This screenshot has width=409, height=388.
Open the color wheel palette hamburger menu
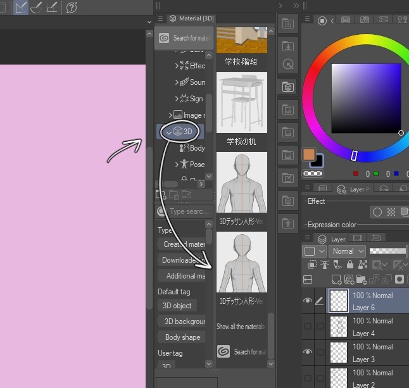pos(308,19)
